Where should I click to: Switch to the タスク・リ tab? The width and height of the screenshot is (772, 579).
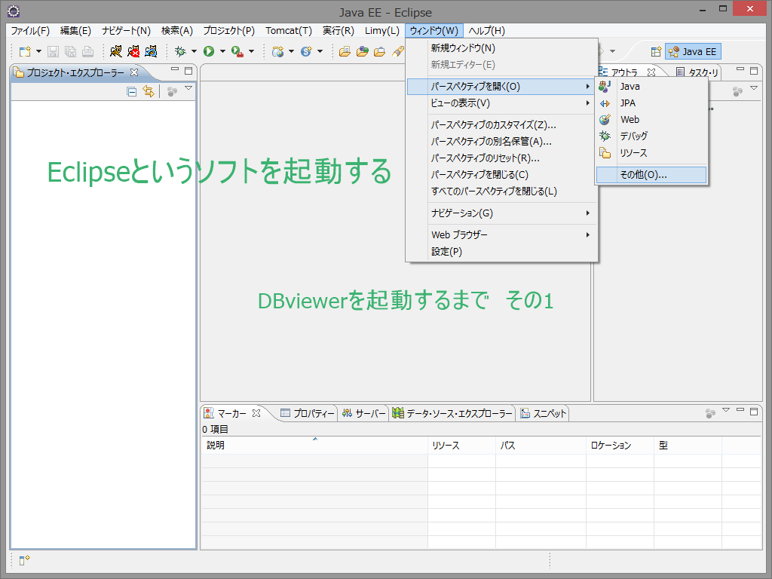[698, 72]
